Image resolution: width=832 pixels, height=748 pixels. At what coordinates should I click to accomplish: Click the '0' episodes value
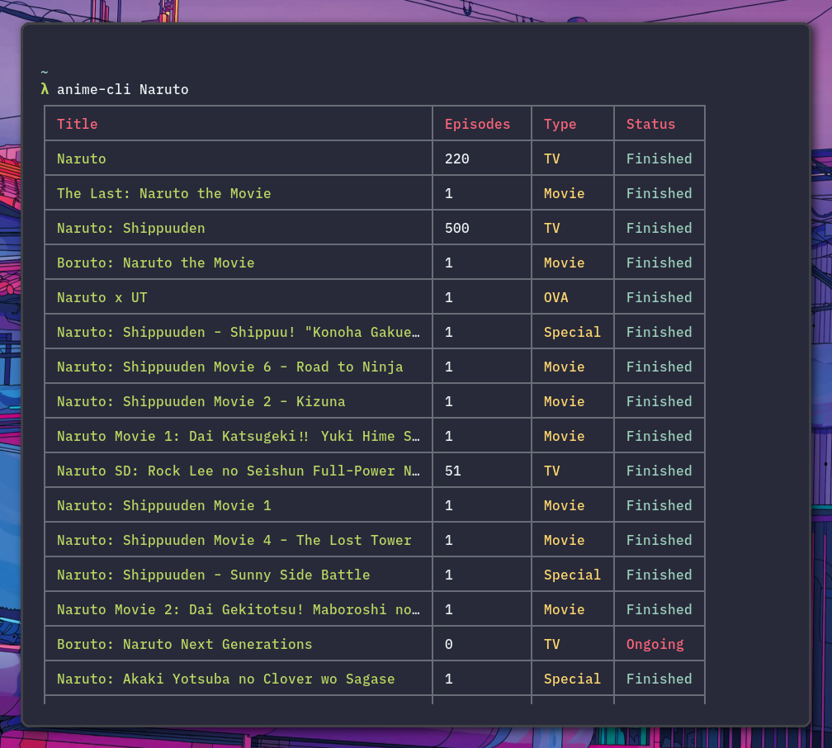449,644
